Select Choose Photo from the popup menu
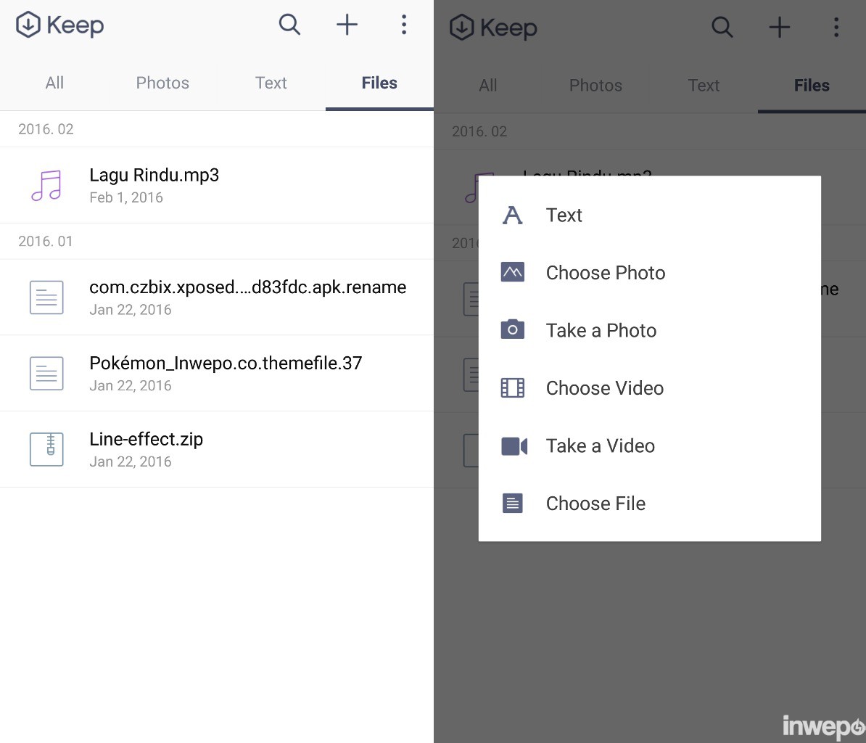The height and width of the screenshot is (743, 866). pyautogui.click(x=605, y=272)
